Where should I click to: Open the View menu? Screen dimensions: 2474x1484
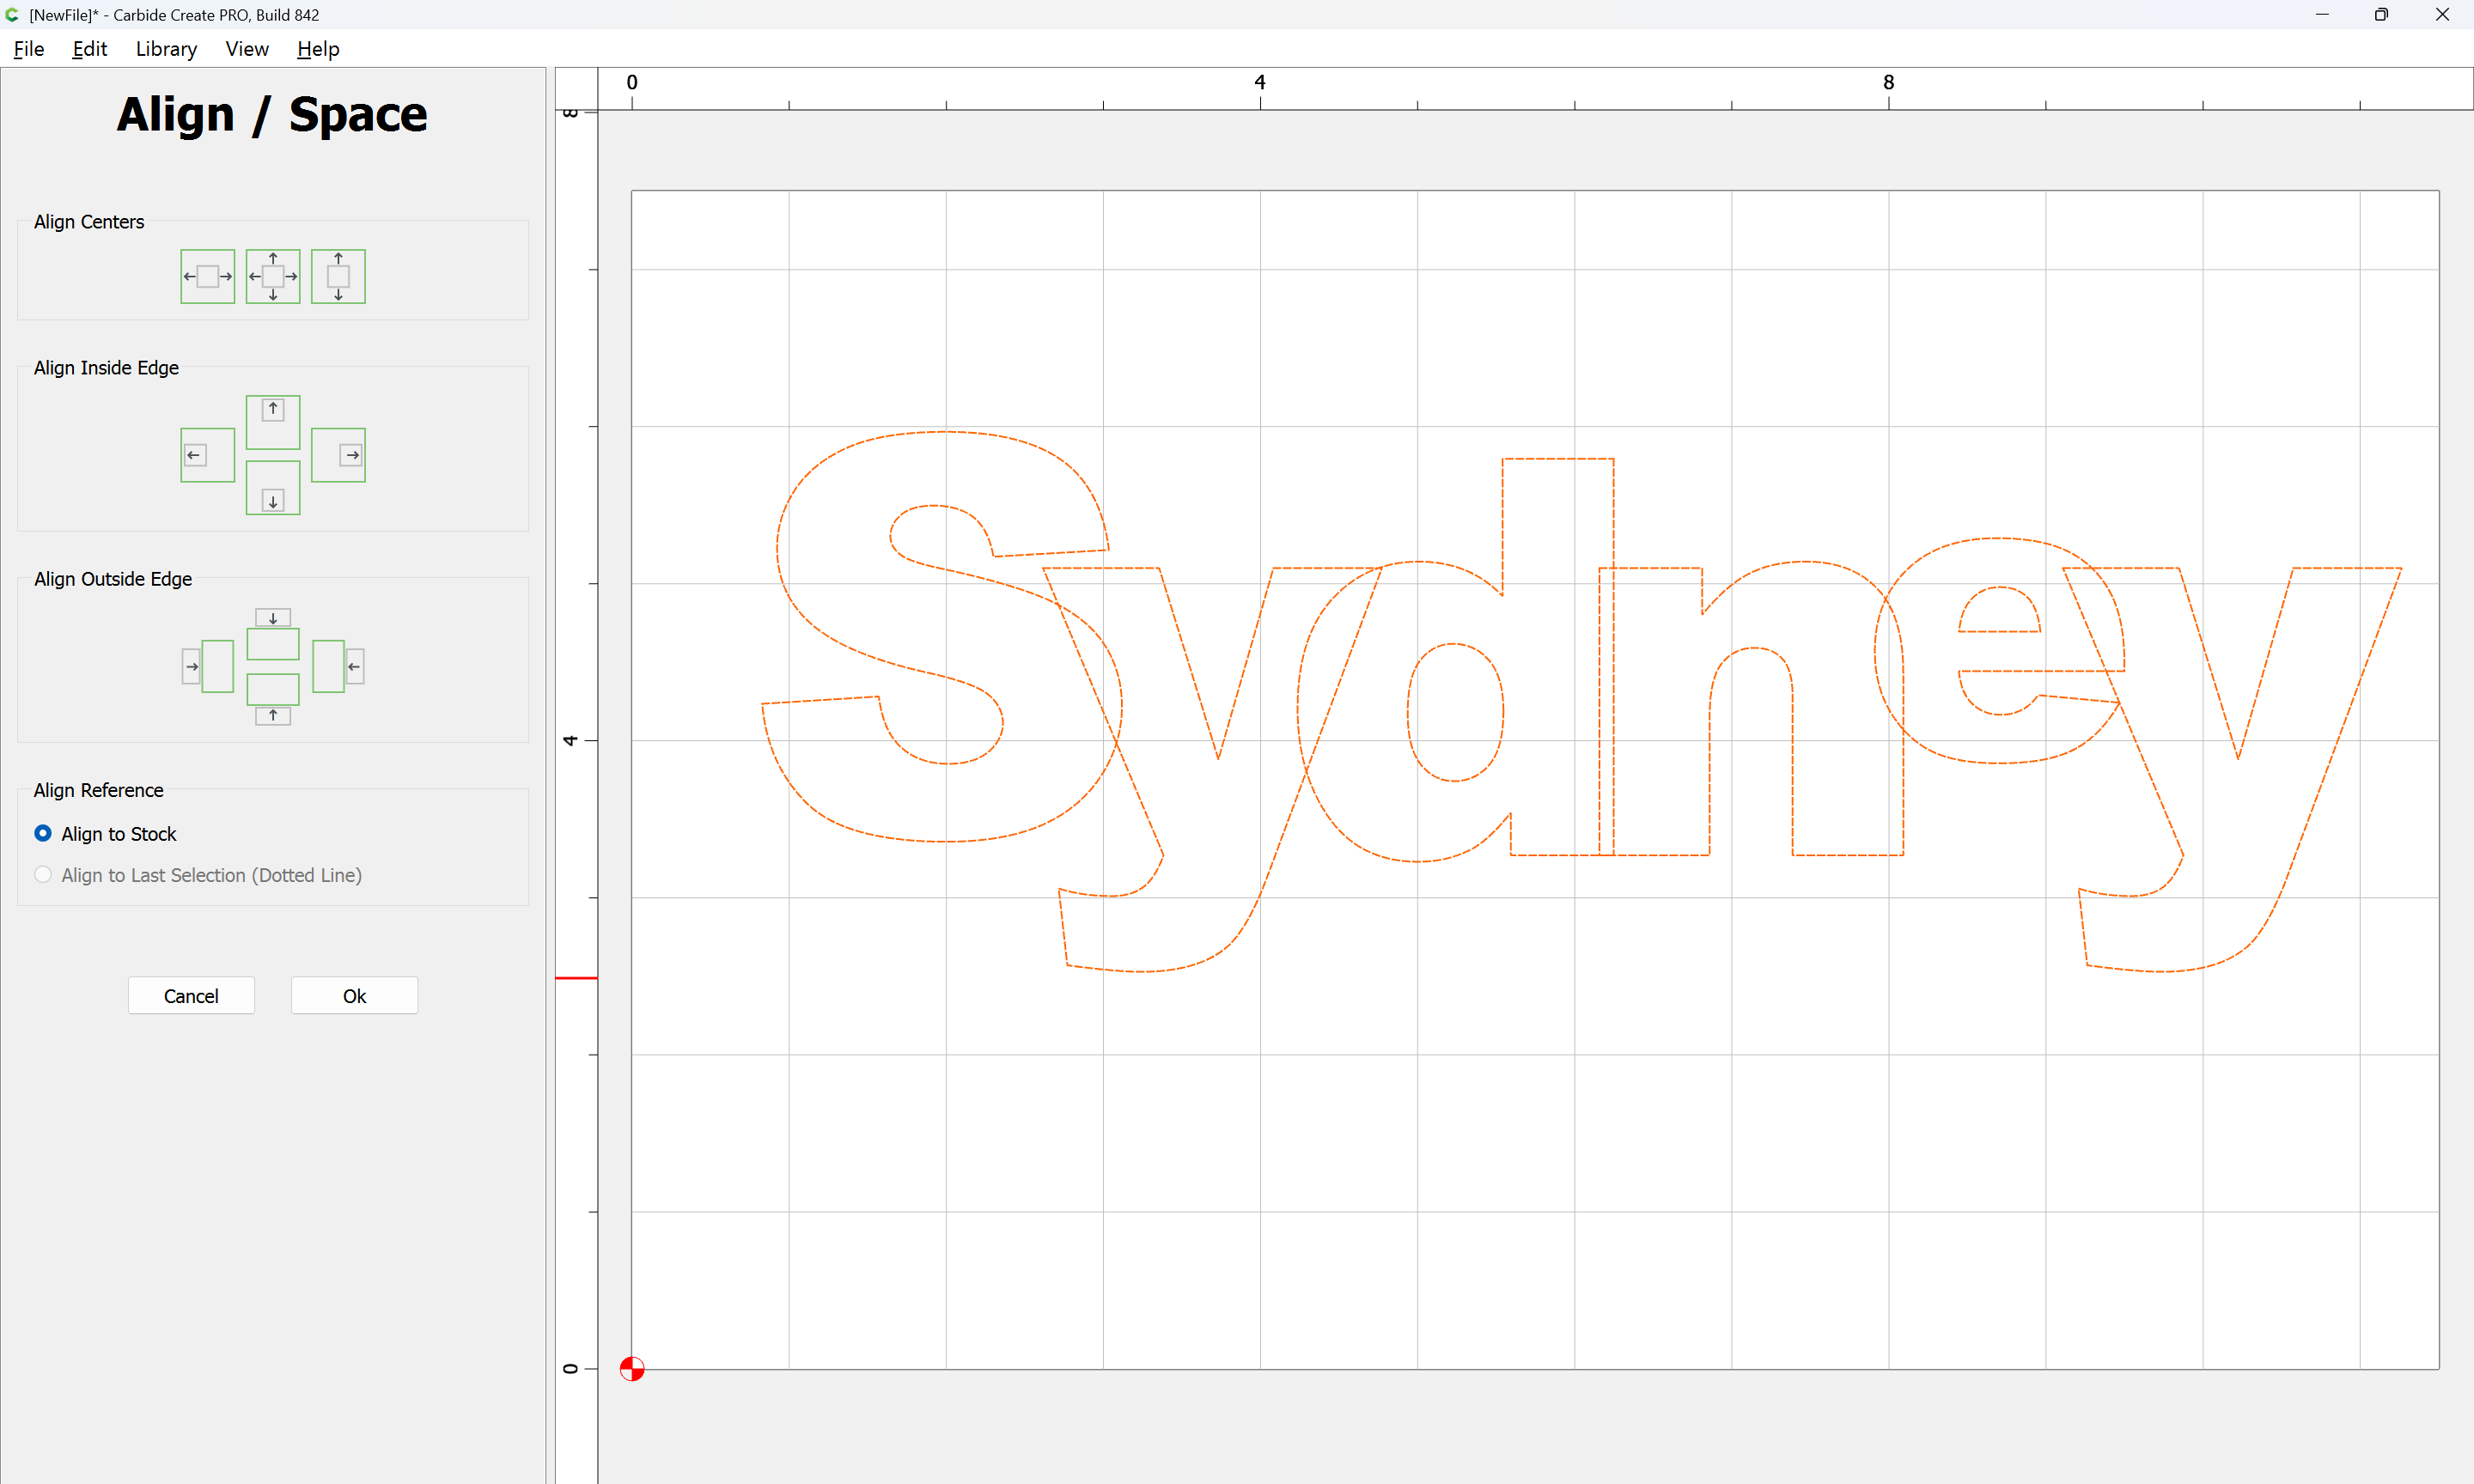tap(247, 49)
